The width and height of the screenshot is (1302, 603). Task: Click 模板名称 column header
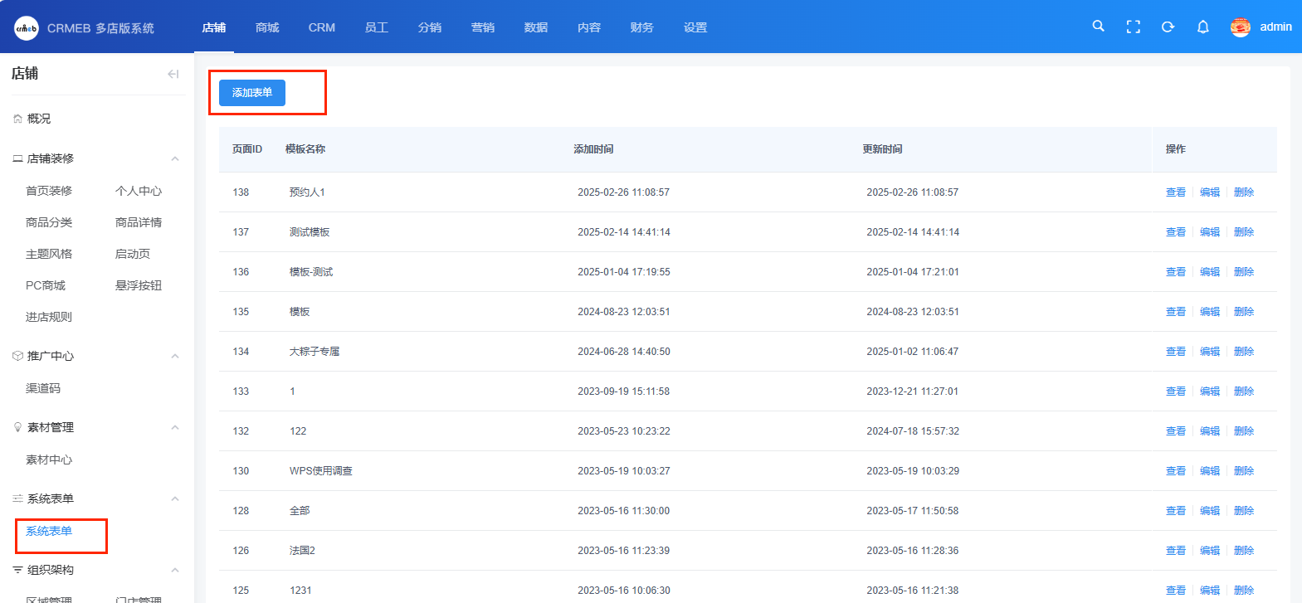(x=305, y=149)
